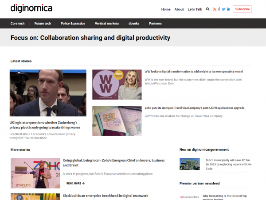Open the Future tech menu
Image resolution: width=266 pixels, height=200 pixels.
43,24
